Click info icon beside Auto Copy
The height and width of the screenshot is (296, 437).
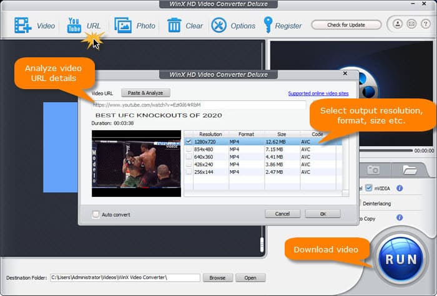pos(400,217)
